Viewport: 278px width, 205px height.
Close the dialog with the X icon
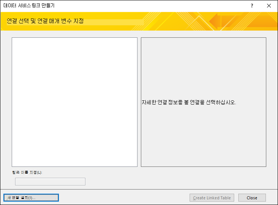click(269, 6)
